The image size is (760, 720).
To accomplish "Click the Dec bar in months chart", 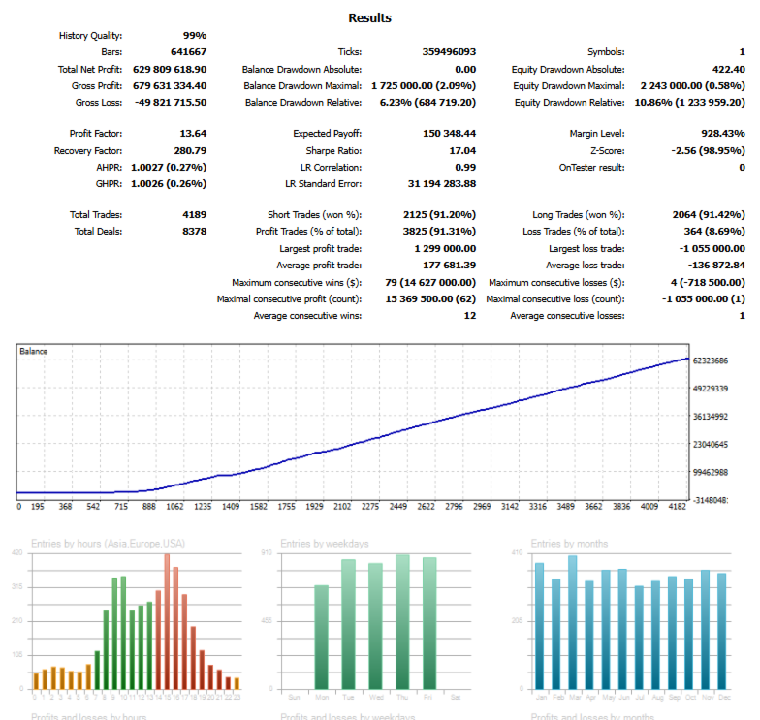I will [721, 632].
